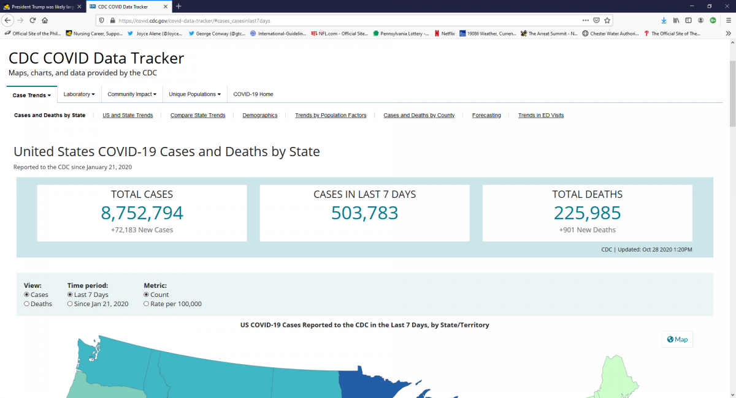736x398 pixels.
Task: Save page to Pocket
Action: pyautogui.click(x=596, y=20)
